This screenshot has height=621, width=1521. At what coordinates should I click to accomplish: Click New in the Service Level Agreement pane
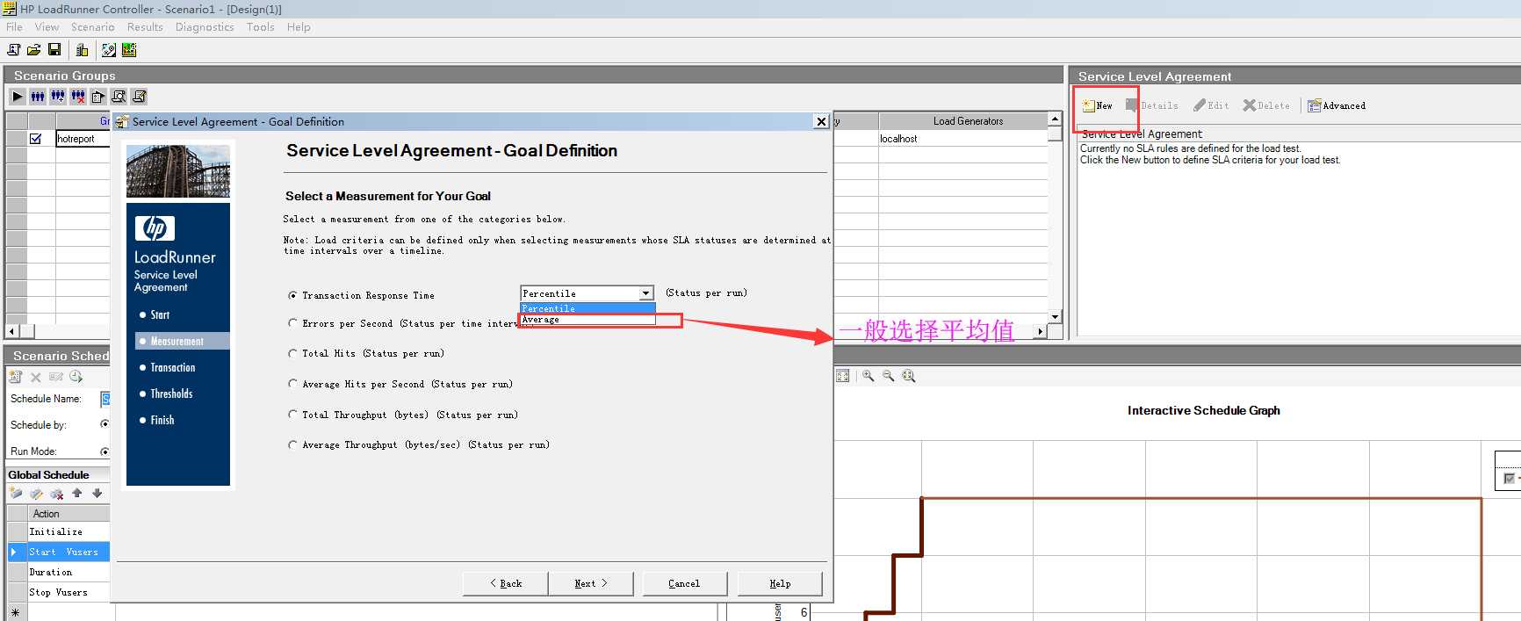click(x=1098, y=105)
